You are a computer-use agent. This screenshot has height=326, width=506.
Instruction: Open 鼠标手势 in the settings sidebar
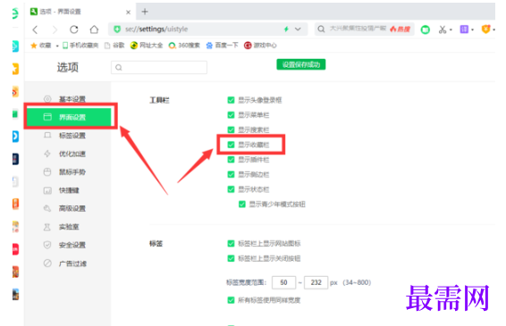(69, 171)
